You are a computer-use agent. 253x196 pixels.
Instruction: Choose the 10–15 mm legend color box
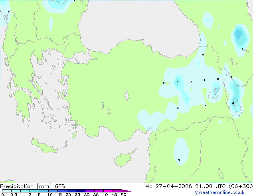pyautogui.click(x=53, y=191)
